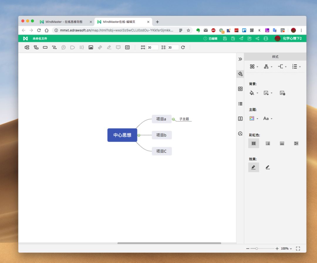Select the second rainbow color option

click(268, 143)
